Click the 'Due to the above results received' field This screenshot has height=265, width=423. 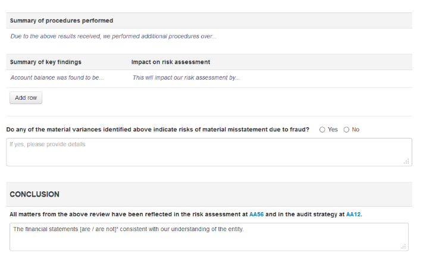(113, 36)
